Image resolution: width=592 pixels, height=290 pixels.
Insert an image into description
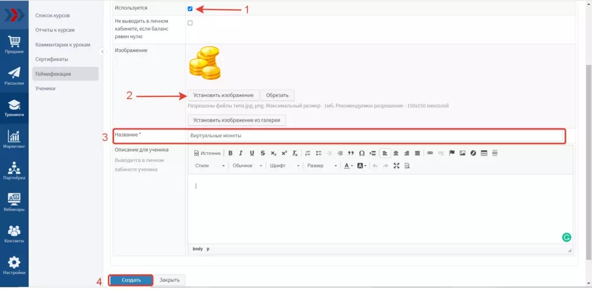(462, 153)
